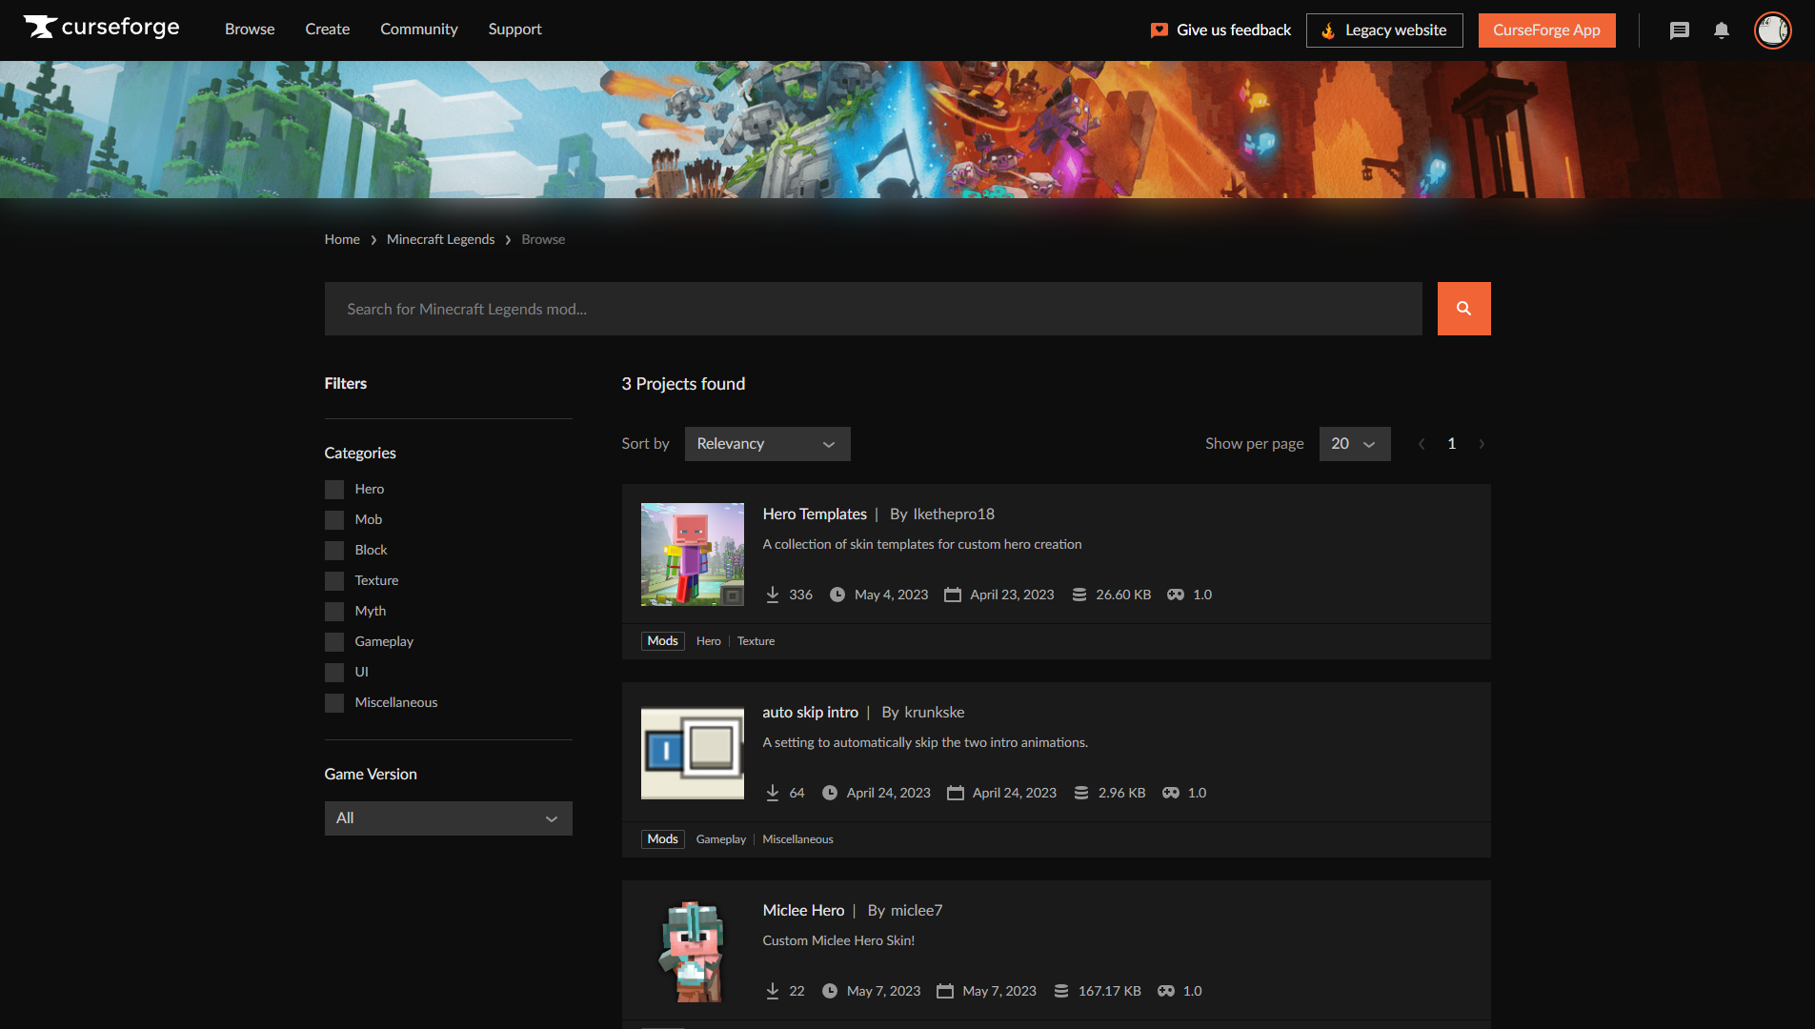Open the user profile avatar
Image resolution: width=1815 pixels, height=1029 pixels.
pos(1772,30)
